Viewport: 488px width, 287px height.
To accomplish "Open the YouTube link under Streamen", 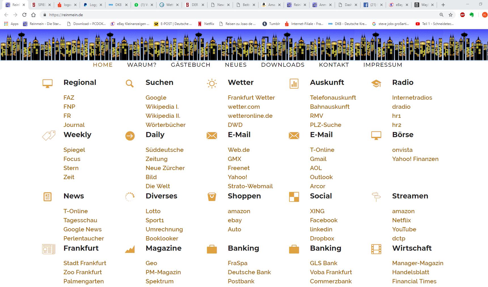I will (x=404, y=229).
